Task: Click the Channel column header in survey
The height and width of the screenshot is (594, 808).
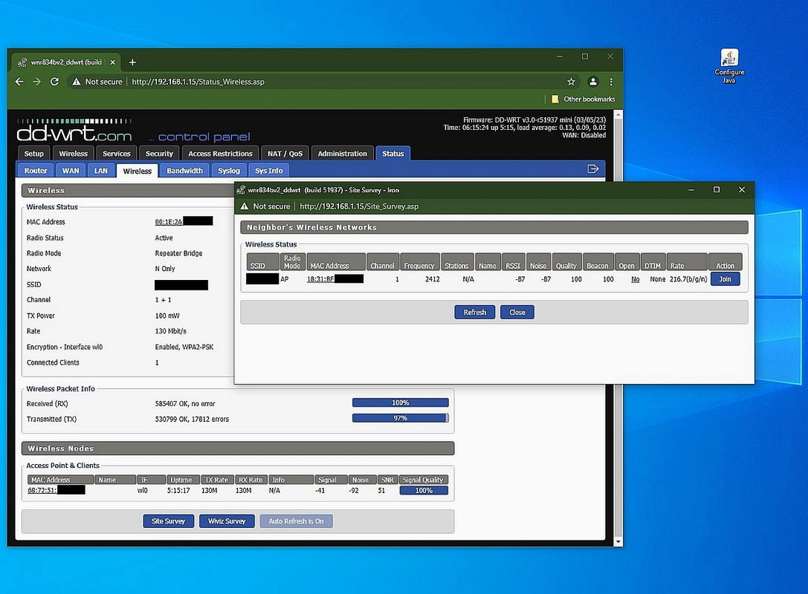Action: tap(382, 261)
